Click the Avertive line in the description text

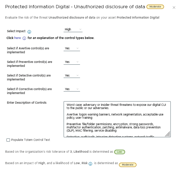tap(115, 116)
